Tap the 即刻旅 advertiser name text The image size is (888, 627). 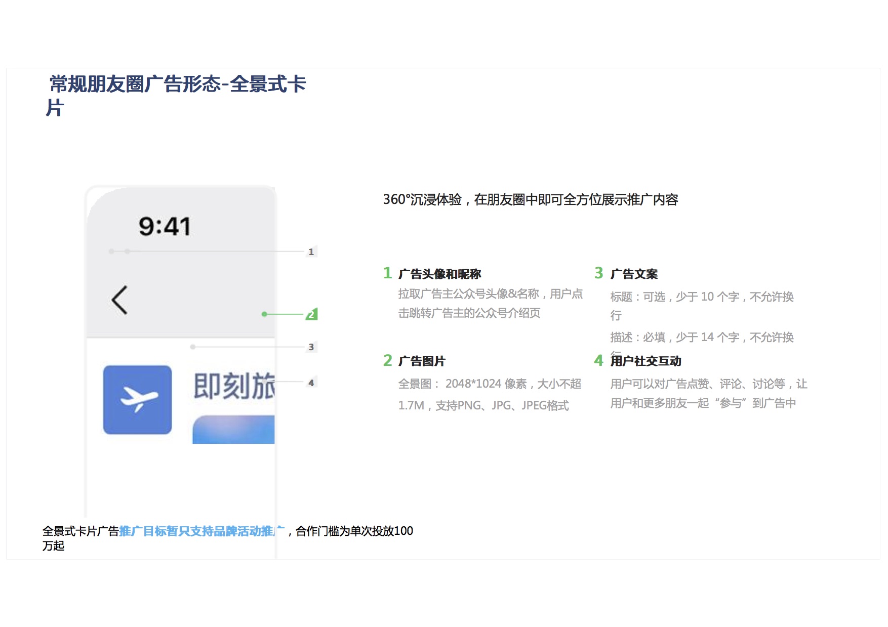point(234,386)
